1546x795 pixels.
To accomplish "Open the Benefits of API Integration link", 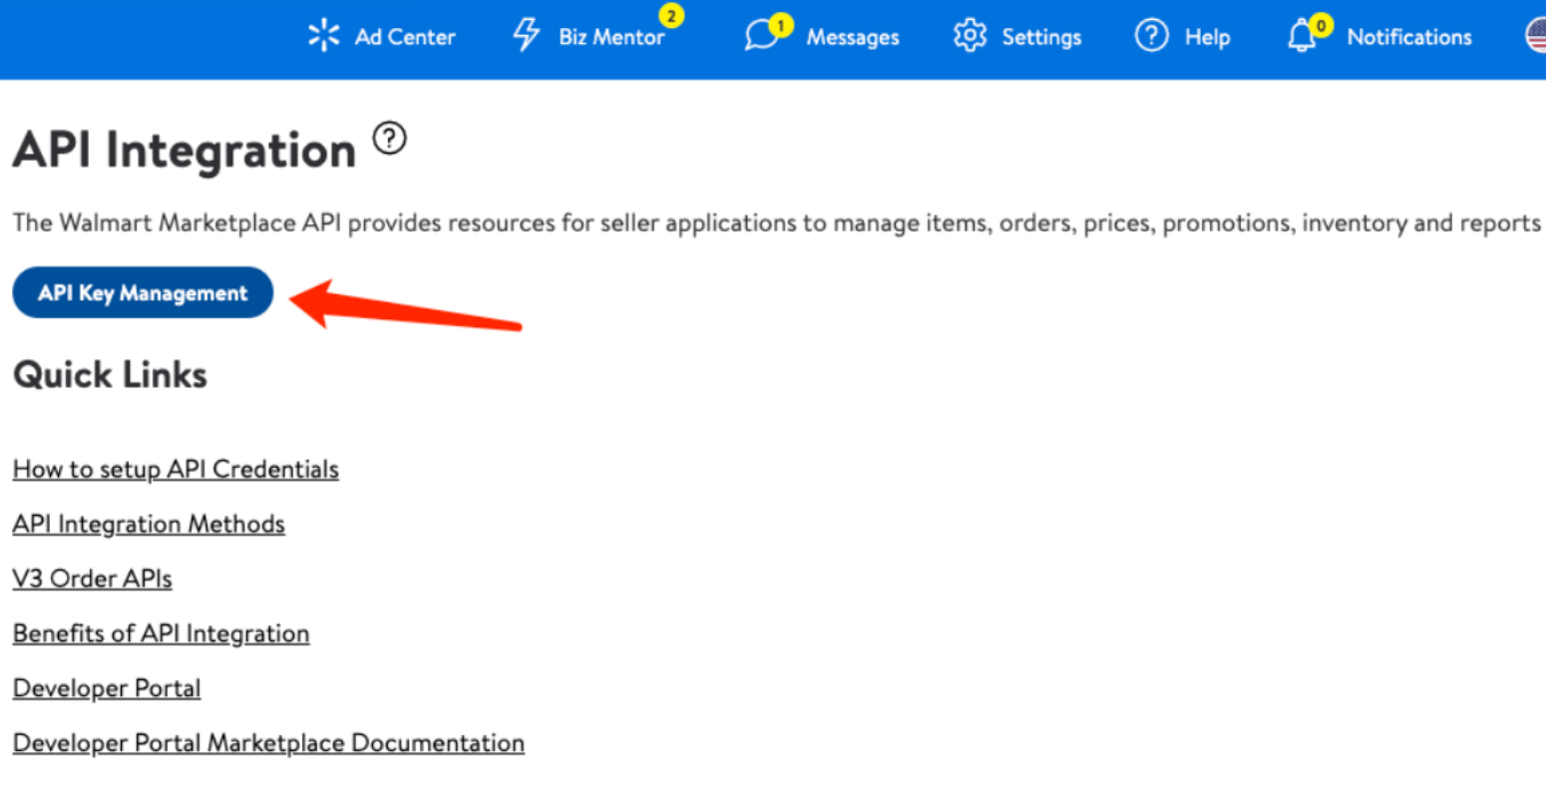I will click(x=161, y=633).
